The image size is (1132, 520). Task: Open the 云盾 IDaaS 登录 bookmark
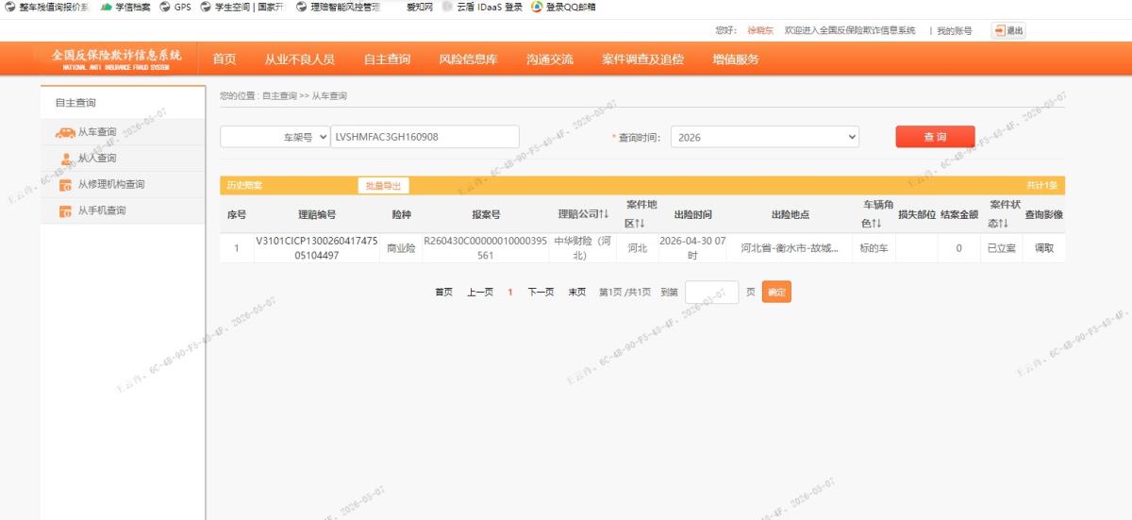pos(482,7)
